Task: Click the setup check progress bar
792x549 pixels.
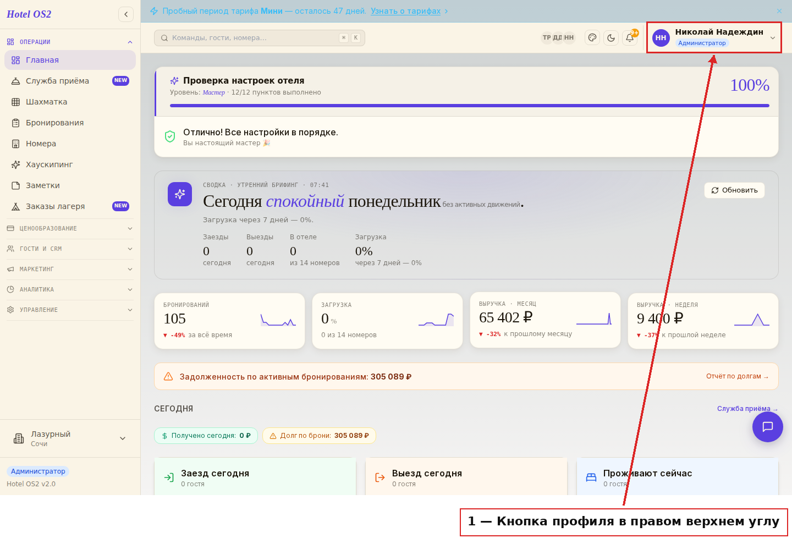Action: [470, 106]
